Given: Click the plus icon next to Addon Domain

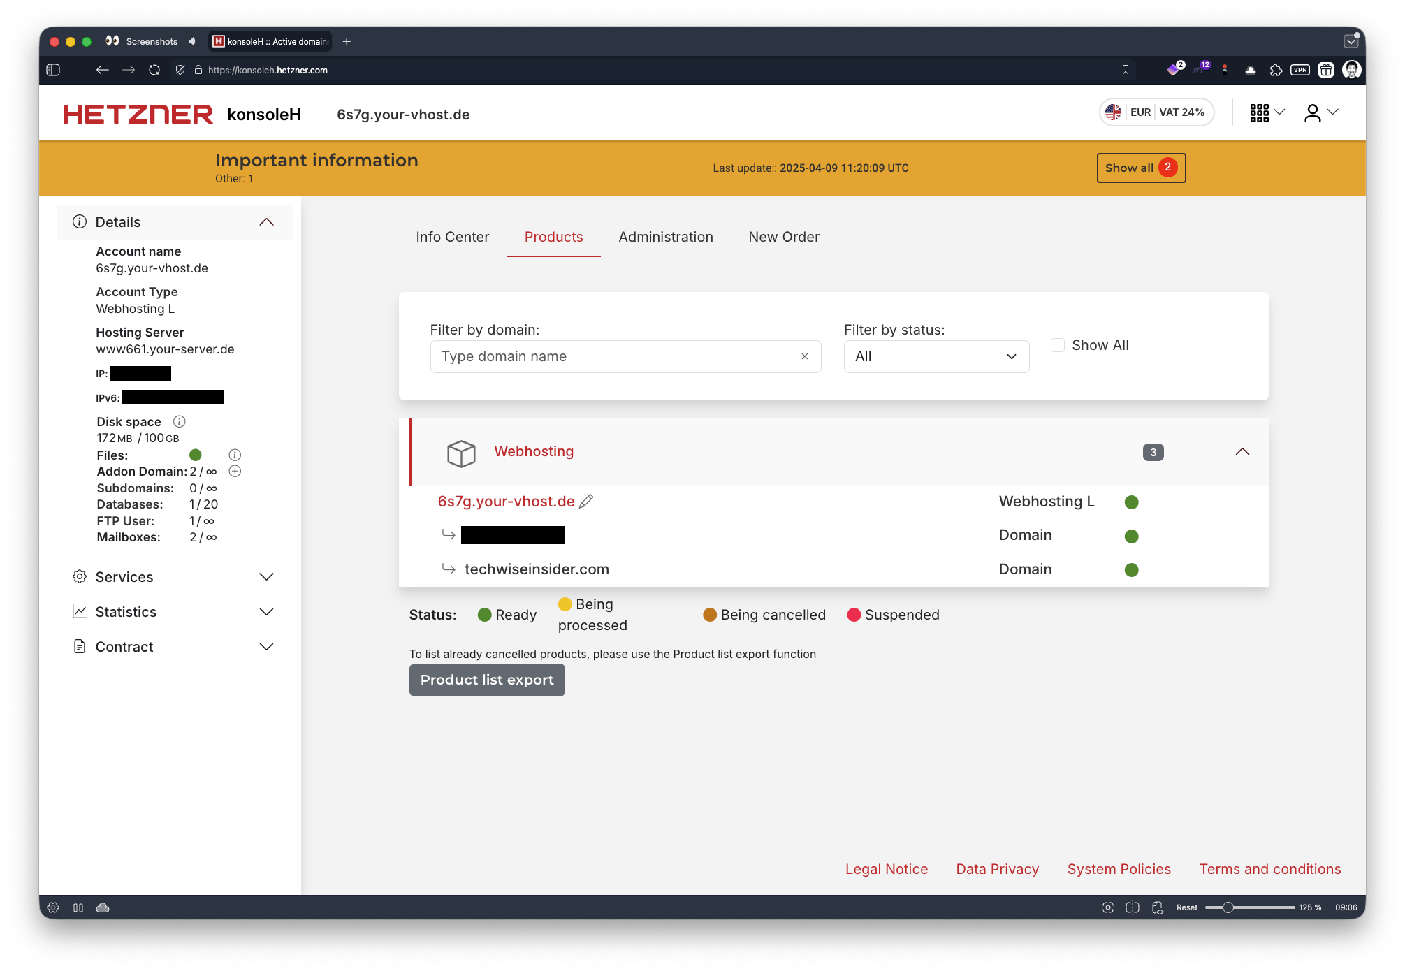Looking at the screenshot, I should click(x=235, y=471).
